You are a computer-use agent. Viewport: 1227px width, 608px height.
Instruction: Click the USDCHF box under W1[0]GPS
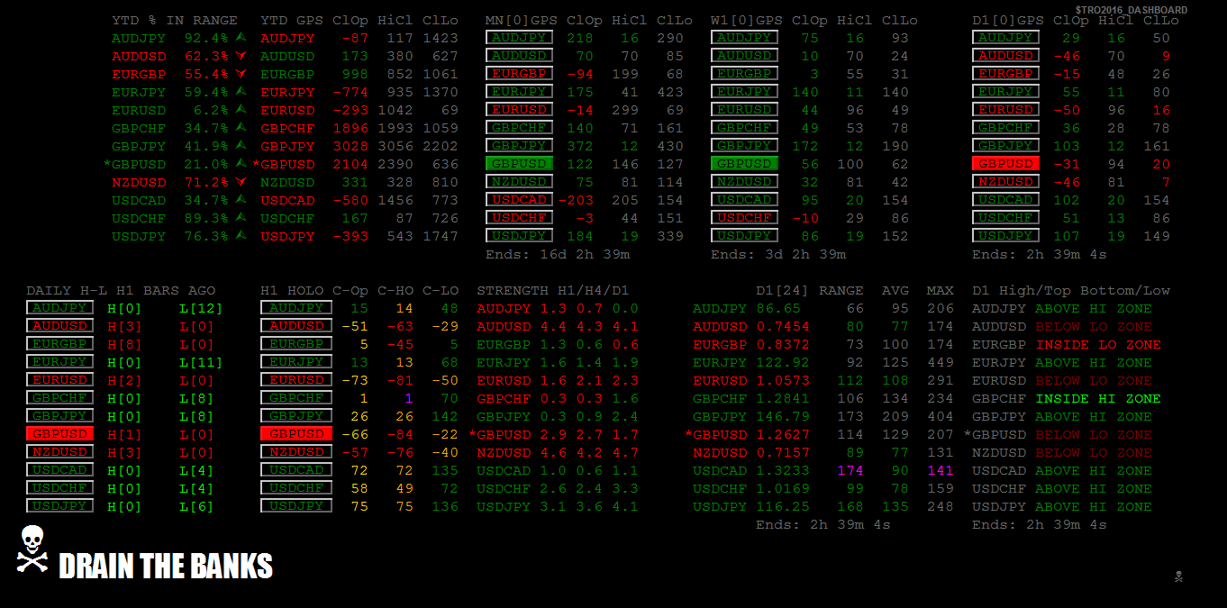(744, 218)
